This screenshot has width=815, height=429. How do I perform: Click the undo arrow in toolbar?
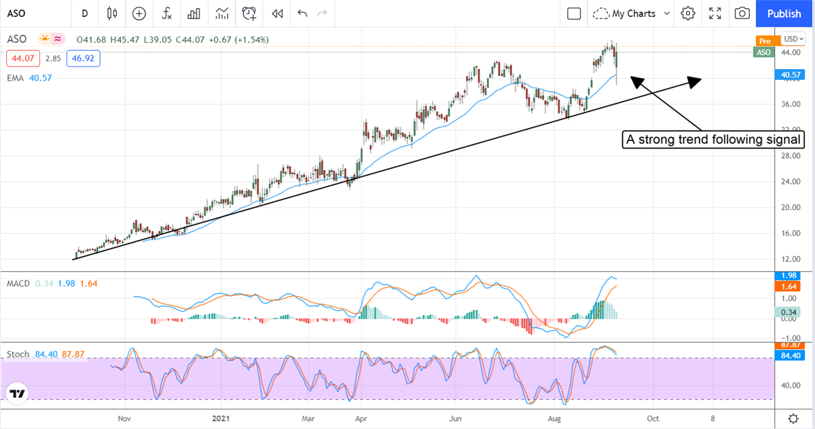click(302, 13)
